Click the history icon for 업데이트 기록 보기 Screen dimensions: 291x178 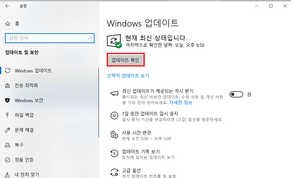point(114,154)
